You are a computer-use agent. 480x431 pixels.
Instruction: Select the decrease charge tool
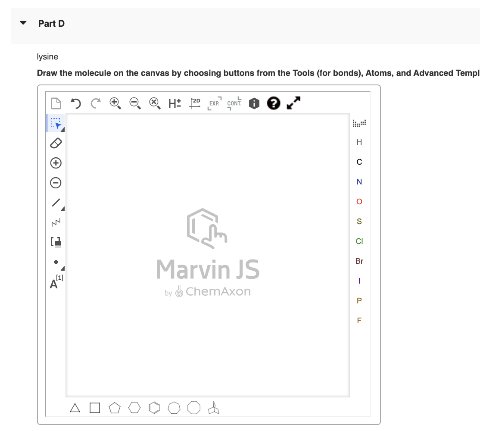(x=56, y=183)
